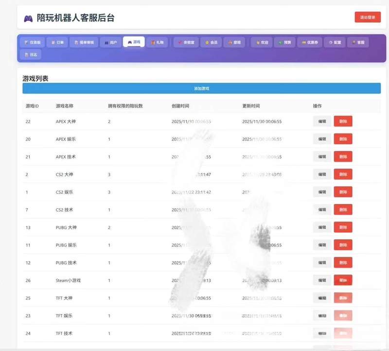Switch to the 订单 orders tab
Viewport: 389px width, 351px height.
[x=57, y=42]
